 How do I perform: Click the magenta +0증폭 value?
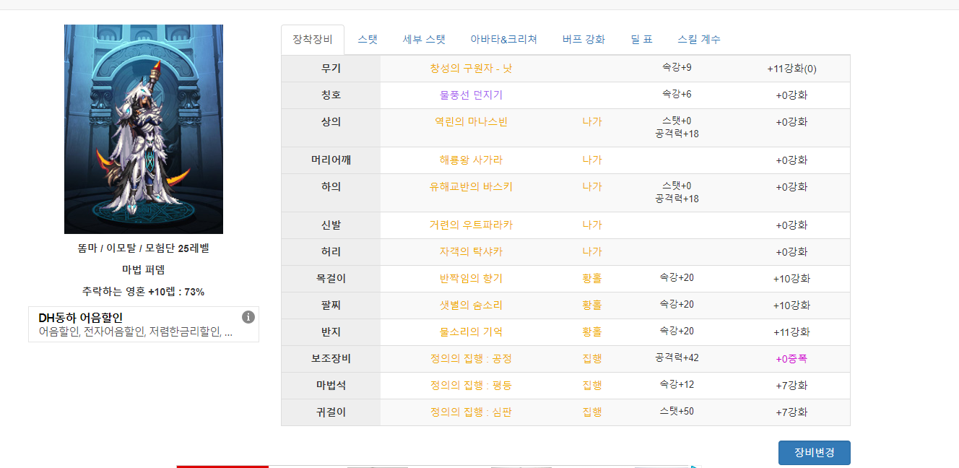(791, 359)
